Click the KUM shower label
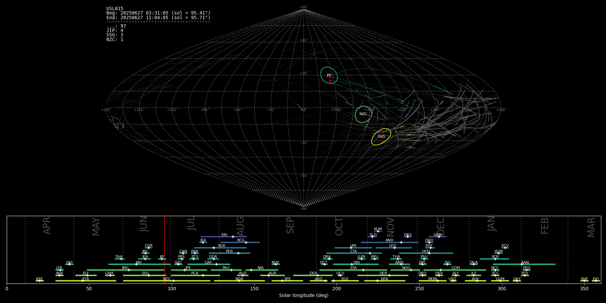This screenshot has width=606, height=303. click(378, 229)
